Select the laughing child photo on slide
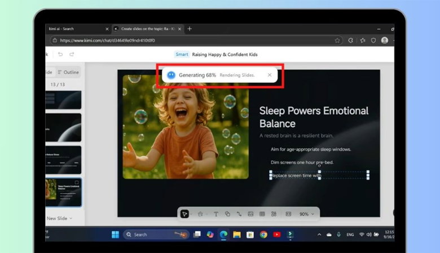Viewport: 440px width, 253px height. tap(186, 126)
